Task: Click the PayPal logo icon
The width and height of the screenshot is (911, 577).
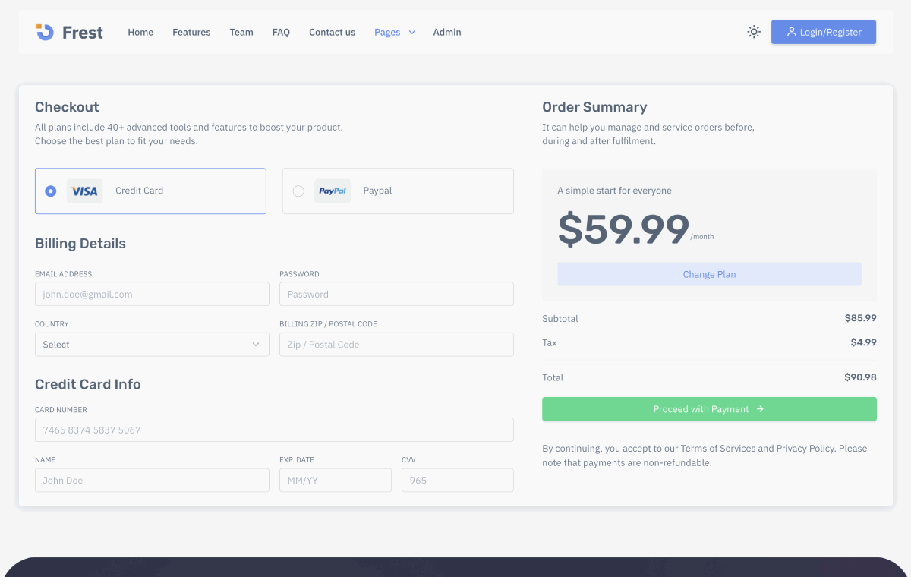Action: pos(333,191)
